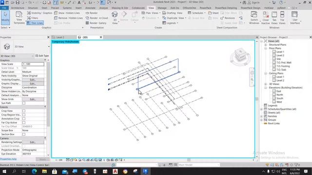Image resolution: width=312 pixels, height=175 pixels.
Task: Open Render in Cloud
Action: 97,18
